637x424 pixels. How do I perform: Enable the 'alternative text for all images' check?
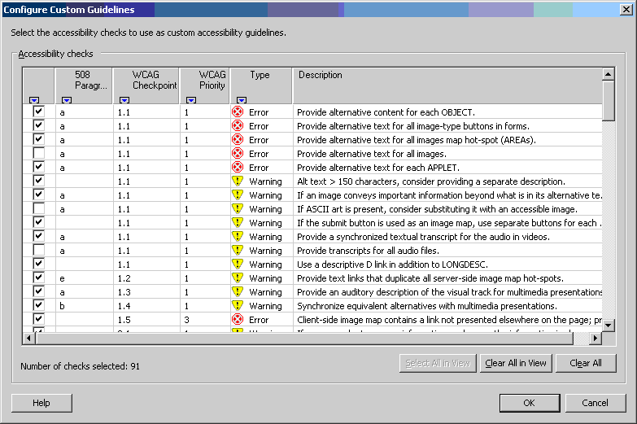(38, 154)
